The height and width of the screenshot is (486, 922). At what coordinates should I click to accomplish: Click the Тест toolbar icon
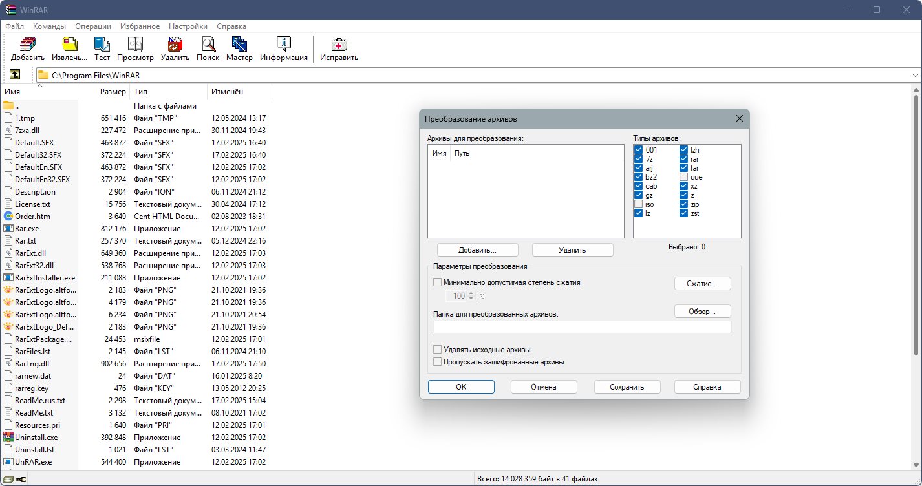(x=102, y=45)
